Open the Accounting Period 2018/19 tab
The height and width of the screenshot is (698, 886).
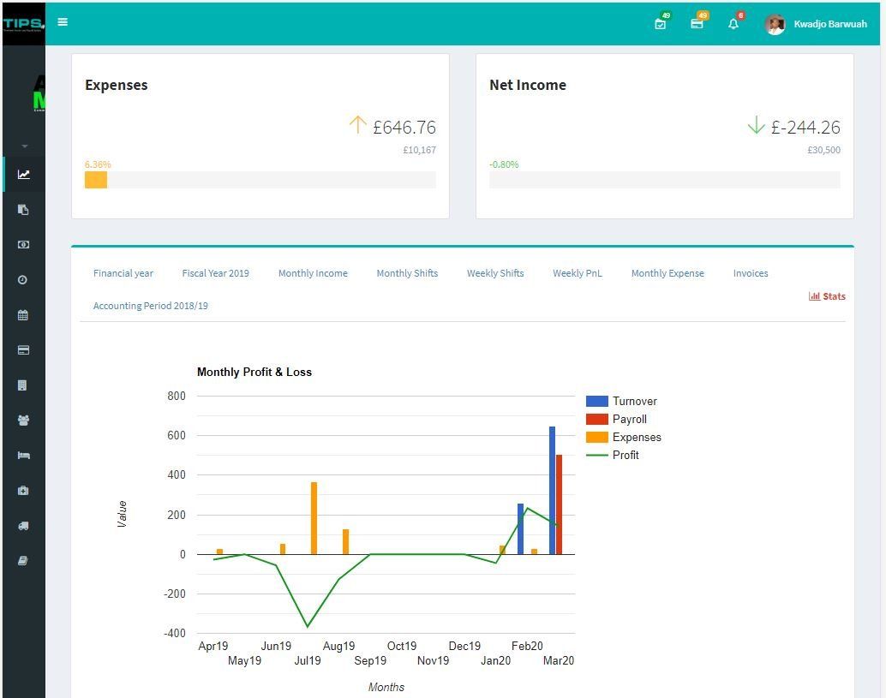(x=151, y=306)
